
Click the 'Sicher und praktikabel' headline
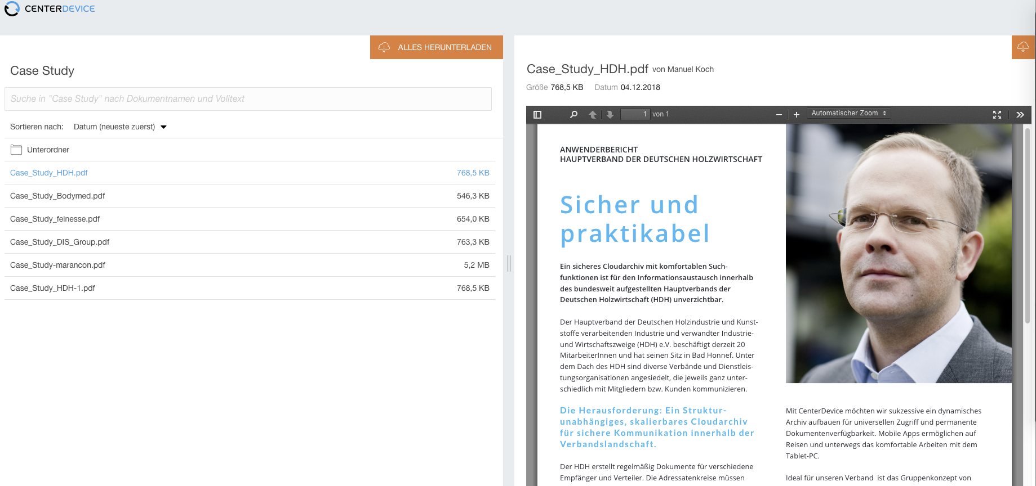[x=635, y=219]
